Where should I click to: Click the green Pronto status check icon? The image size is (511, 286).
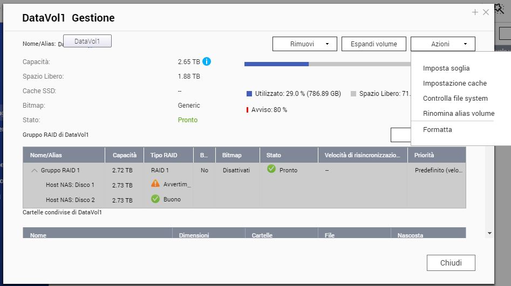point(271,170)
